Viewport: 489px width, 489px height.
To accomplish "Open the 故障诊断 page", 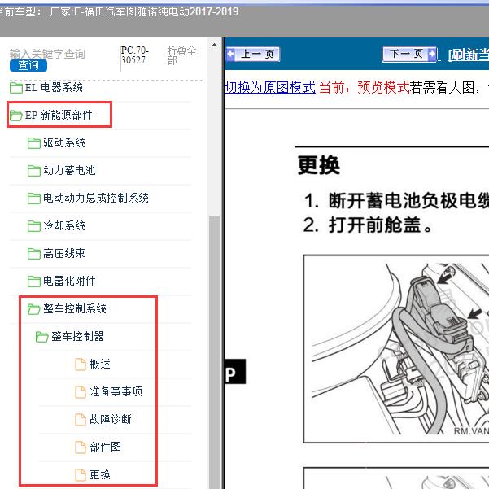I will (x=111, y=419).
